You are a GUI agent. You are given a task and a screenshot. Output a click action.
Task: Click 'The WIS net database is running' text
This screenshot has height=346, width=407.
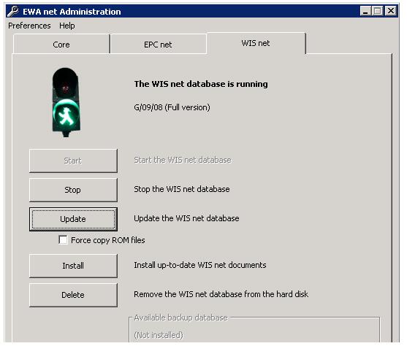(x=201, y=84)
